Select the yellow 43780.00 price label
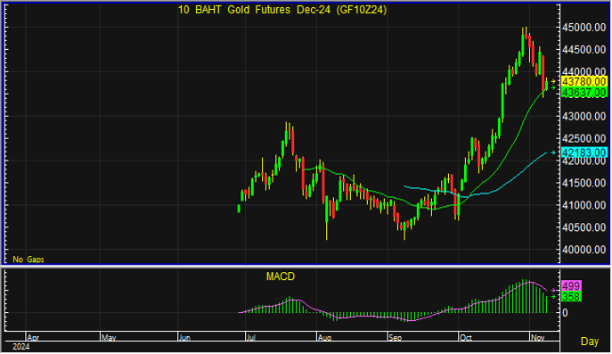The image size is (612, 354). [583, 82]
